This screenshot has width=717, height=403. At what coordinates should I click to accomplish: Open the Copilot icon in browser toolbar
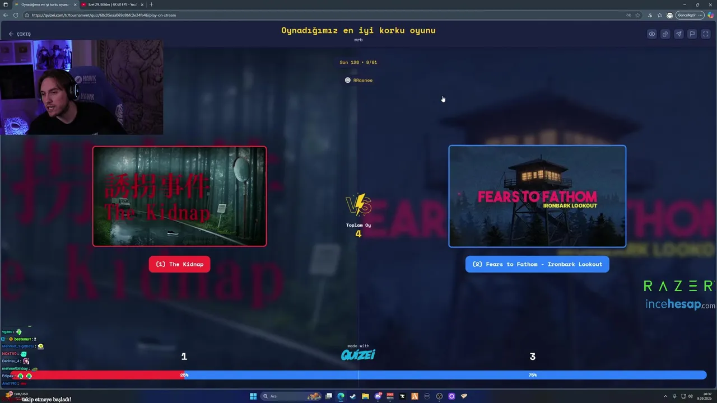point(711,15)
